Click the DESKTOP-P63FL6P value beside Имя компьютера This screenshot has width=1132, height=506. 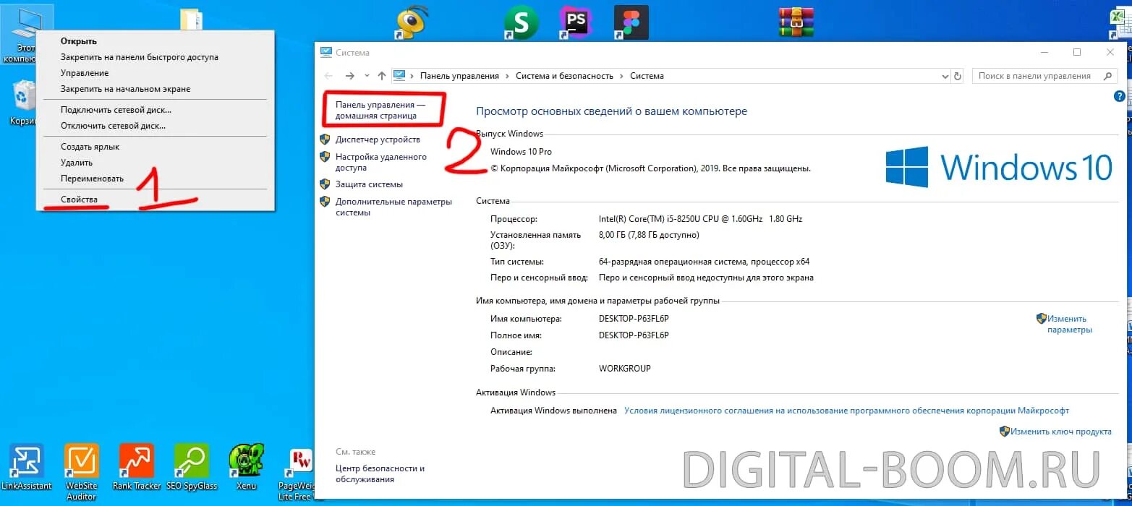(634, 319)
